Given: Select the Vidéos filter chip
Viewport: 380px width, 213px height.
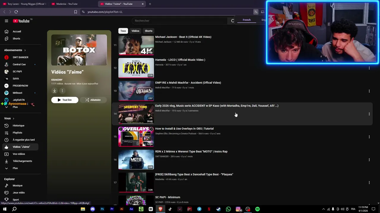Looking at the screenshot, I should [135, 31].
